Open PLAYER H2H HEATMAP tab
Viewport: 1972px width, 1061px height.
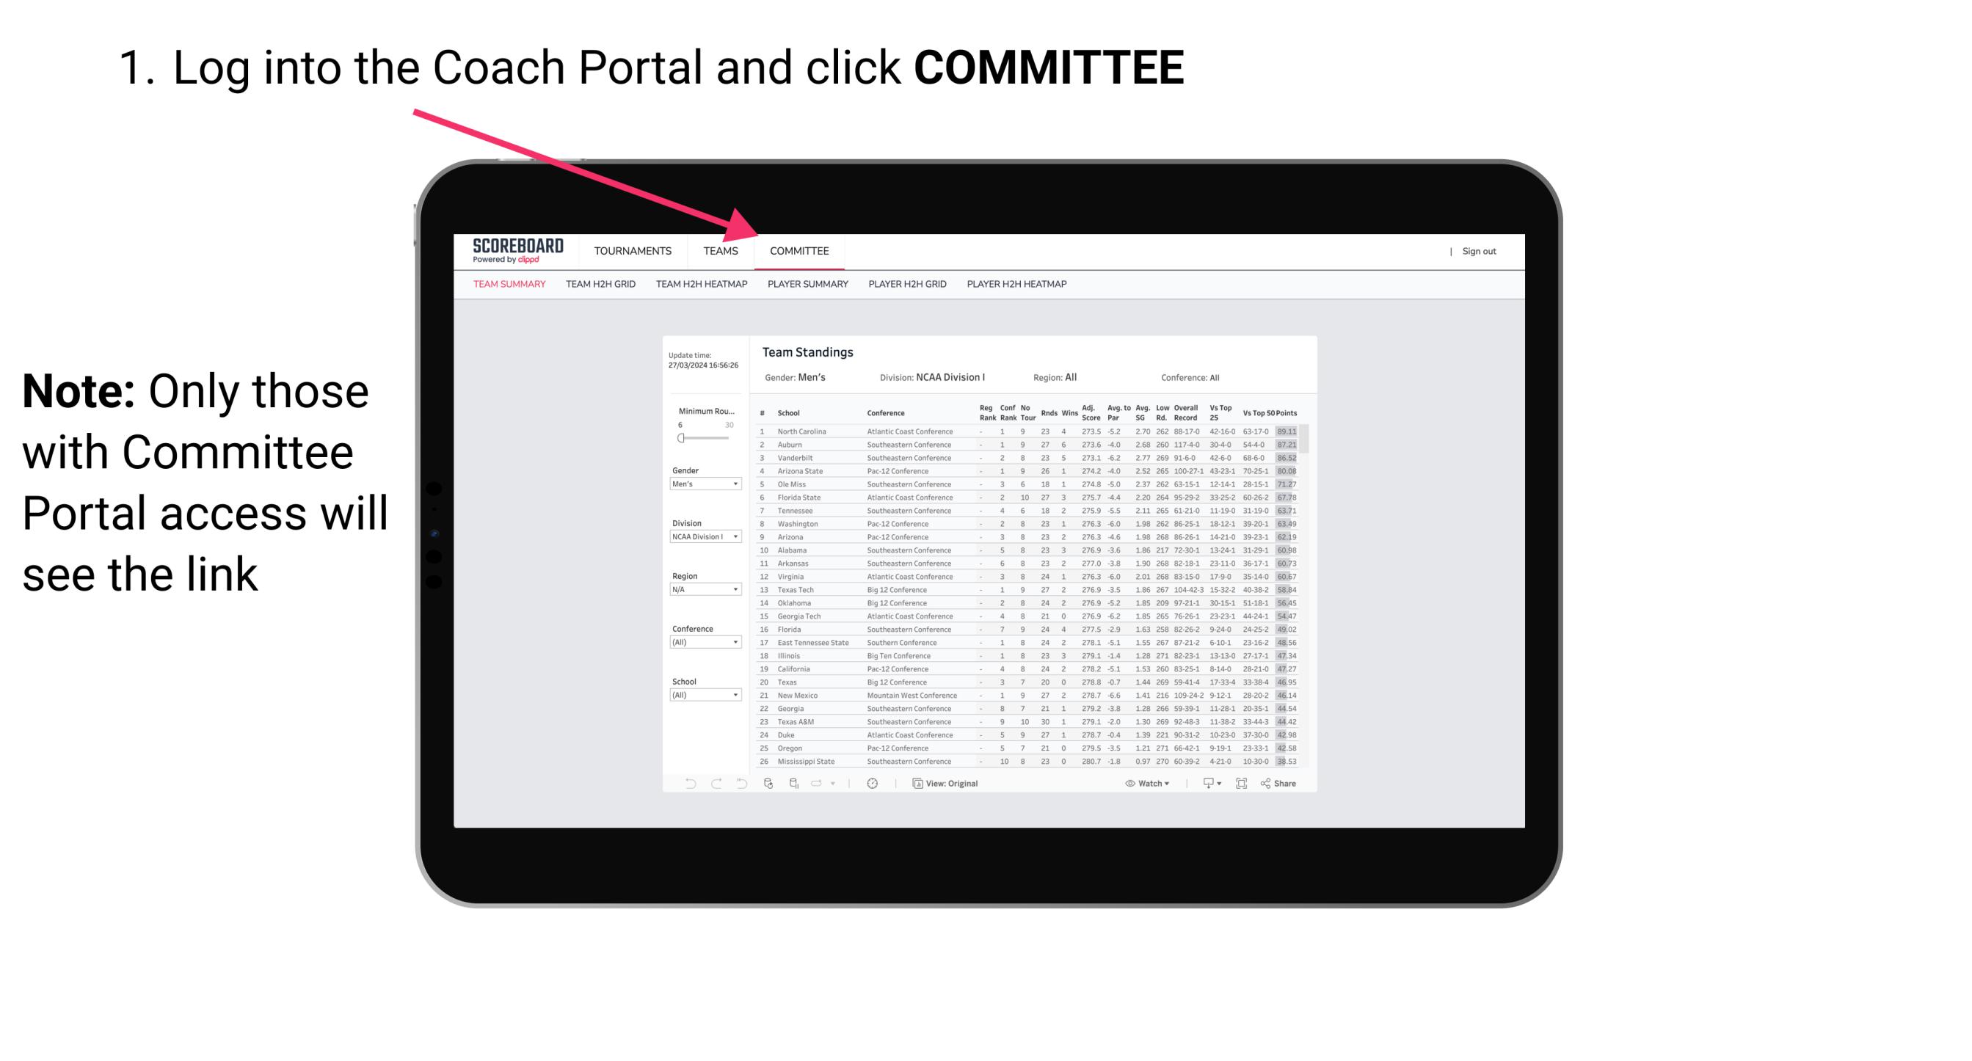(1018, 283)
